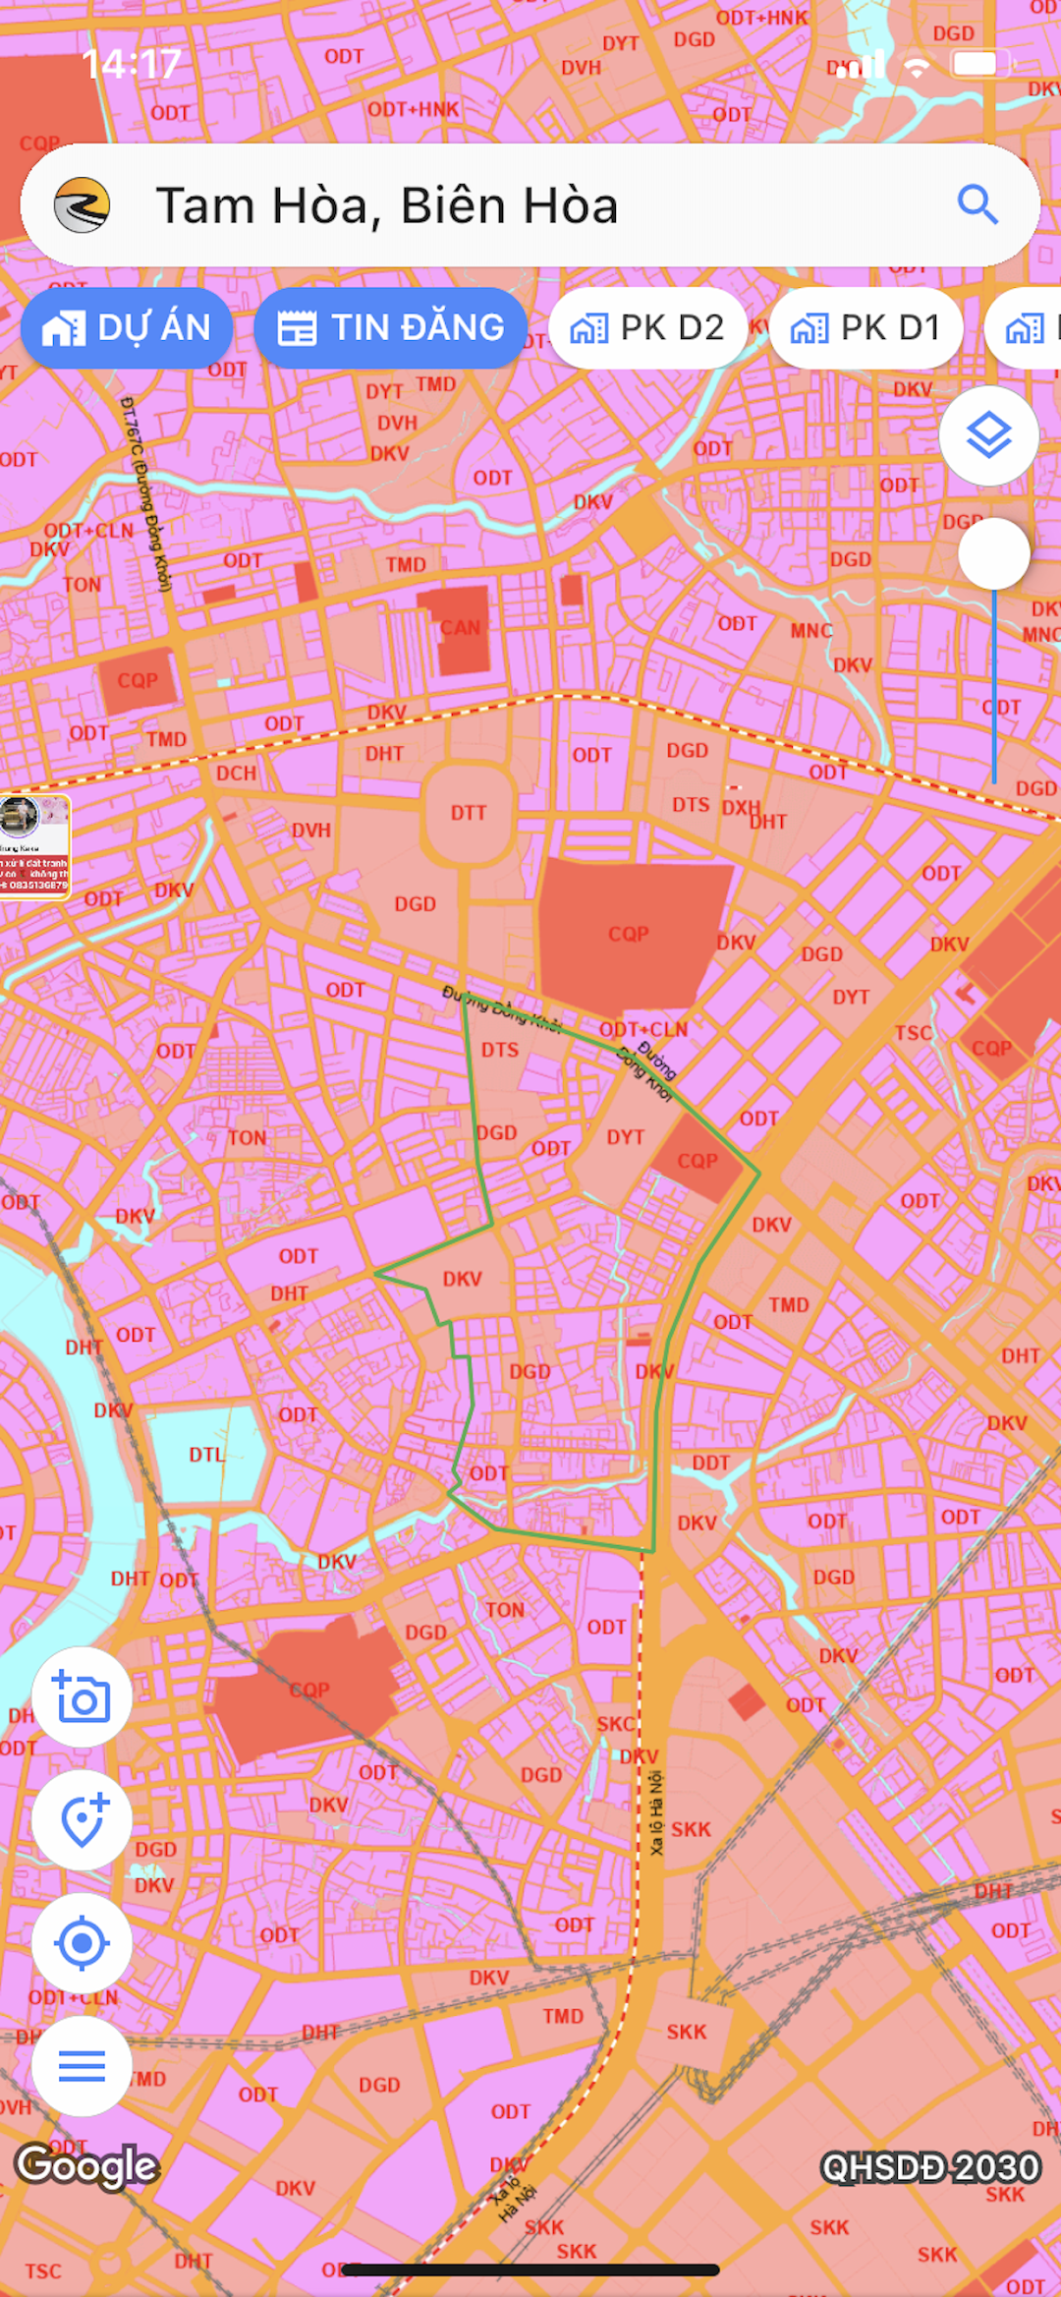Image resolution: width=1061 pixels, height=2297 pixels.
Task: Tap the Google logo link
Action: click(x=86, y=2165)
